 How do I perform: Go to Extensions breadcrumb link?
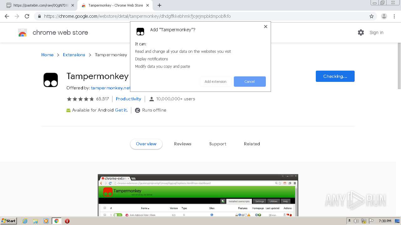74,55
